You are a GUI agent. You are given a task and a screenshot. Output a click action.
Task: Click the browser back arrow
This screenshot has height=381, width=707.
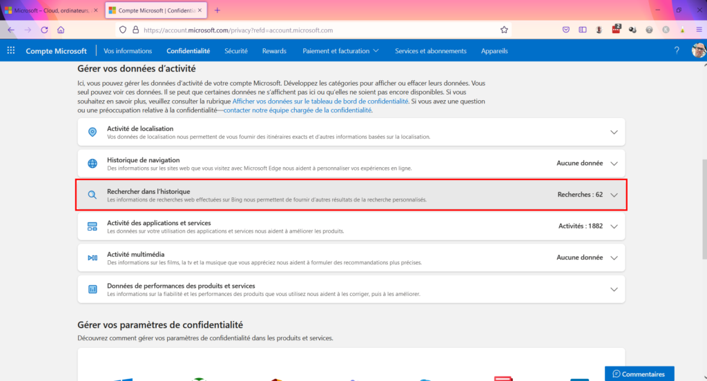pyautogui.click(x=11, y=30)
